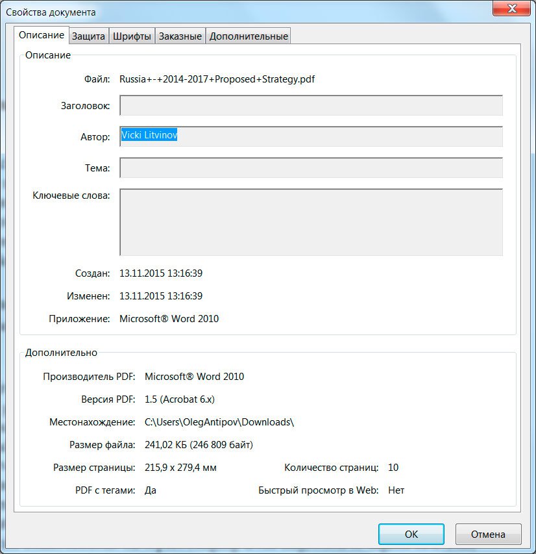This screenshot has height=554, width=536.
Task: Close the Свойства документа dialog
Action: (511, 8)
